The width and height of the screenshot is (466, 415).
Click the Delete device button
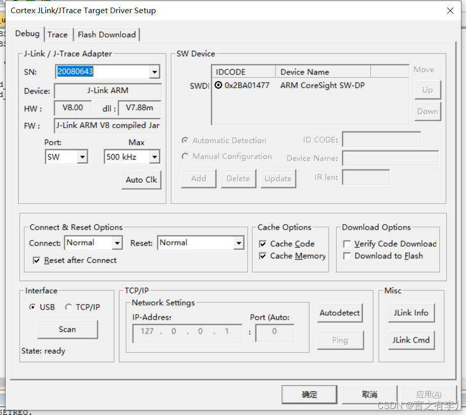coord(239,179)
